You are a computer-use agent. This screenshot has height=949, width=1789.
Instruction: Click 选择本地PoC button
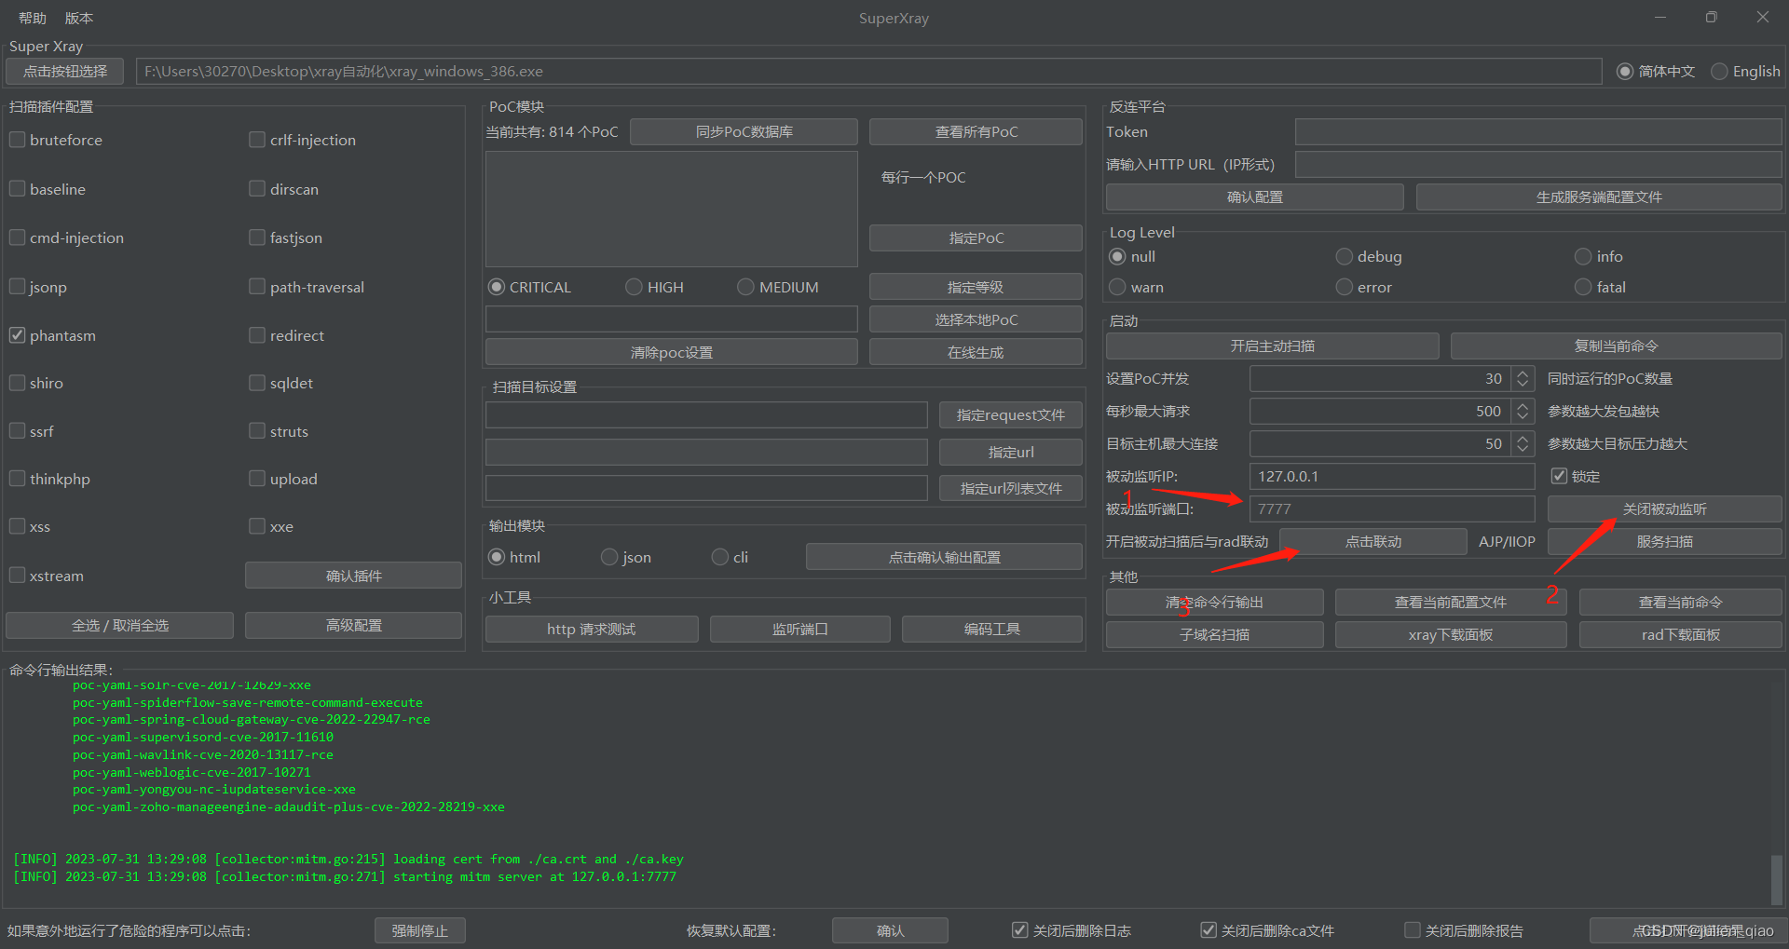tap(976, 319)
